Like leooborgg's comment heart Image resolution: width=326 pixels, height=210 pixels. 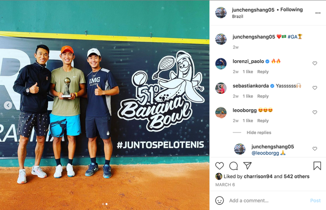(315, 112)
